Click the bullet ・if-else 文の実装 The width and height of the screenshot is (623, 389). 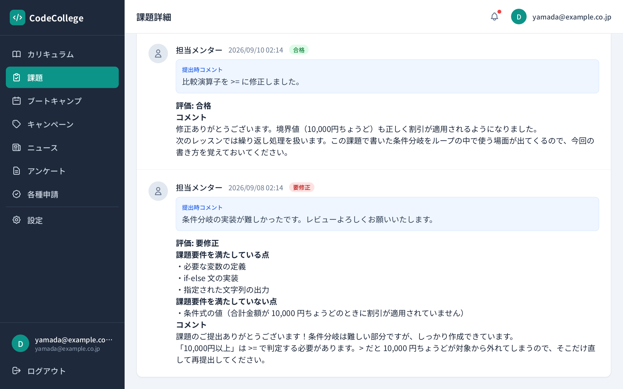tap(207, 278)
